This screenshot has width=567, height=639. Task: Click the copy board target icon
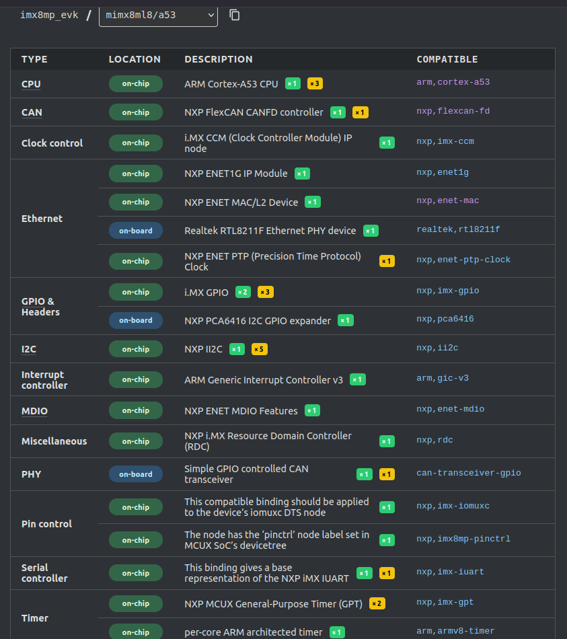pos(234,15)
